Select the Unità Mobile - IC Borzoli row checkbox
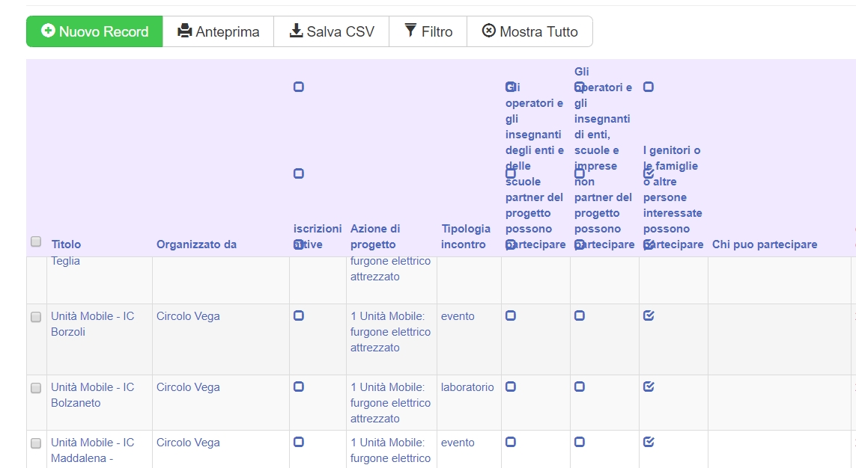Viewport: 856px width, 468px height. [x=36, y=317]
